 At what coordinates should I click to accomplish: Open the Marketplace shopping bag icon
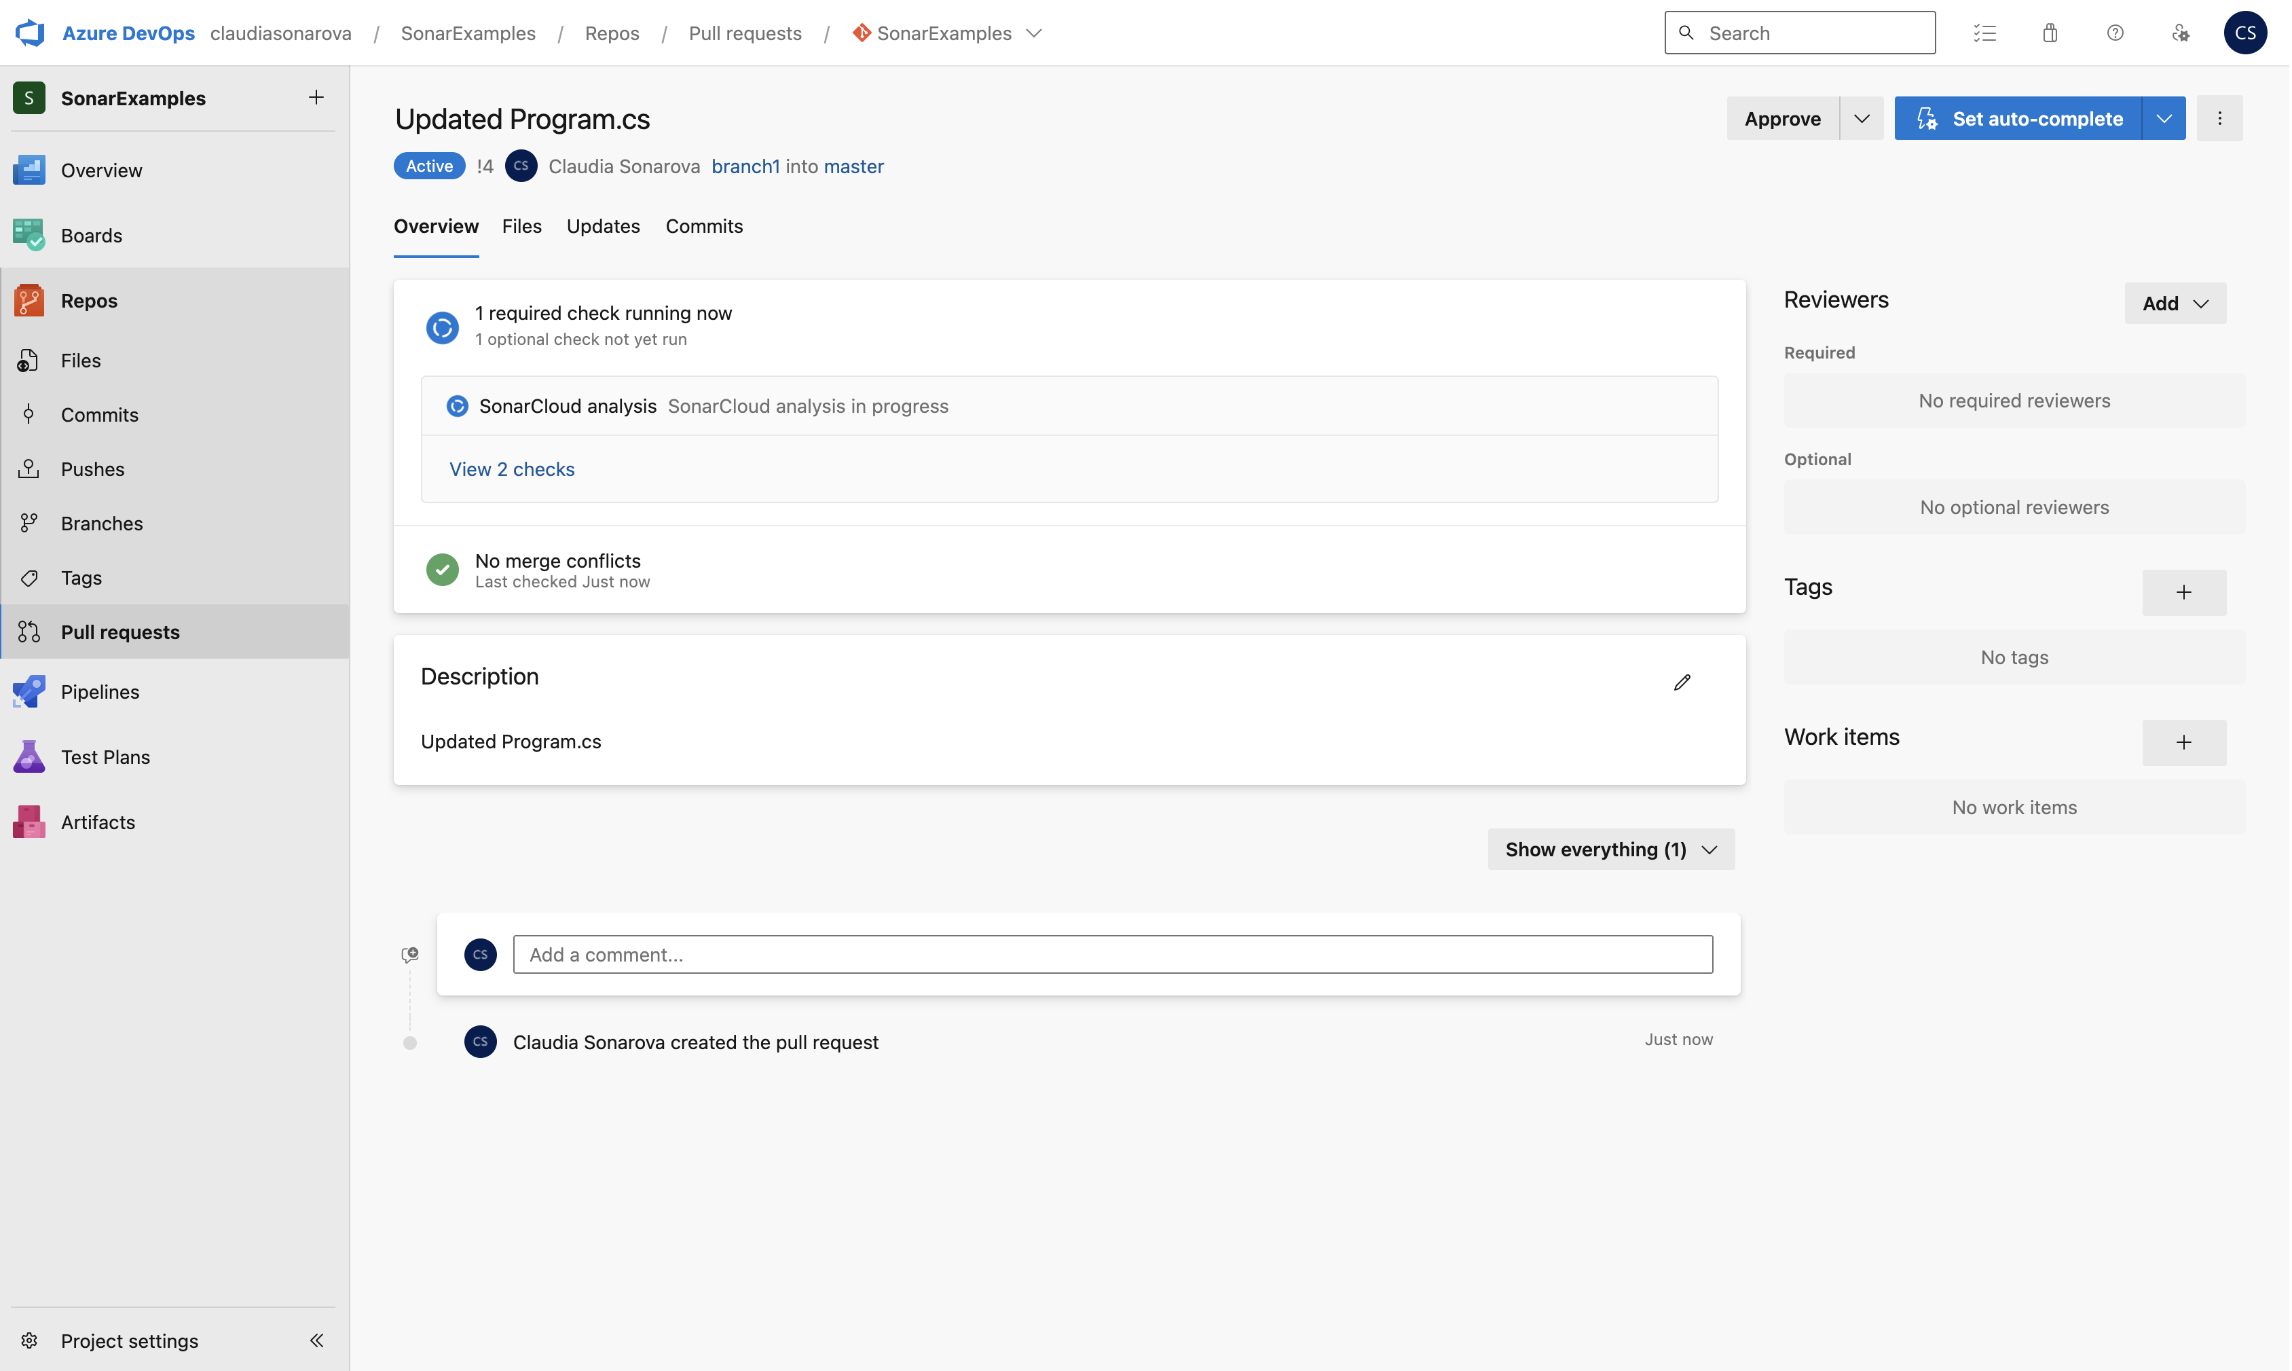click(x=2050, y=33)
